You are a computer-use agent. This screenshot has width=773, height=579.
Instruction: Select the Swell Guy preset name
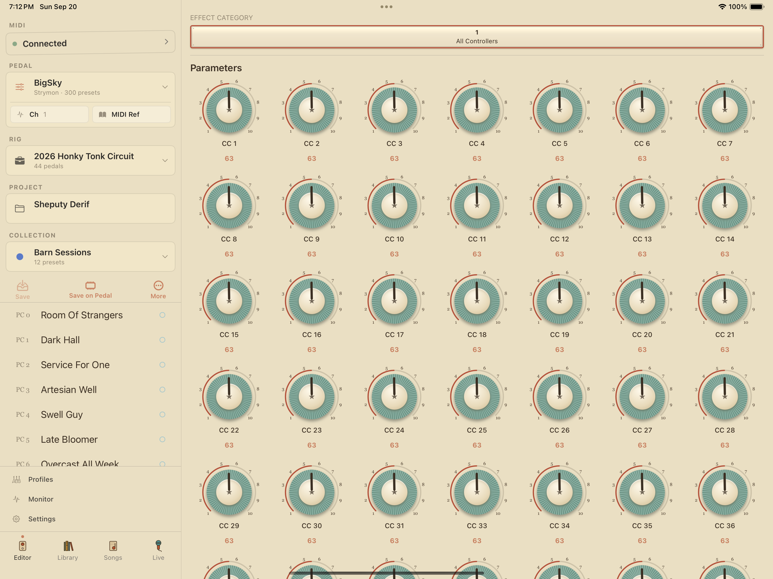point(62,414)
